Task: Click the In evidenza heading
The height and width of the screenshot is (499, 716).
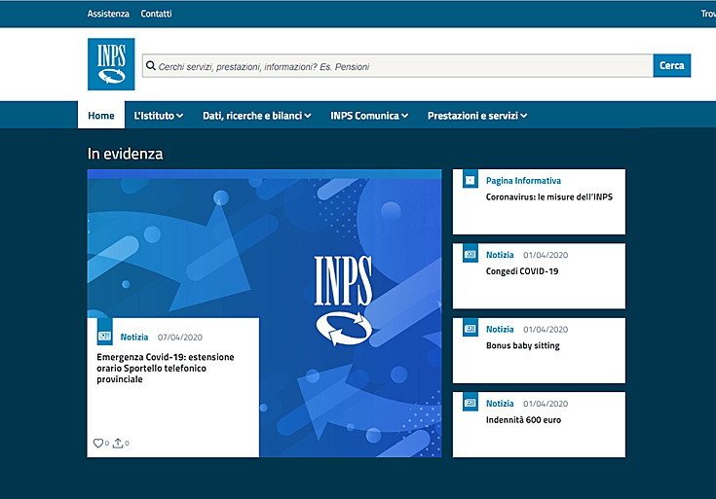Action: pos(125,154)
